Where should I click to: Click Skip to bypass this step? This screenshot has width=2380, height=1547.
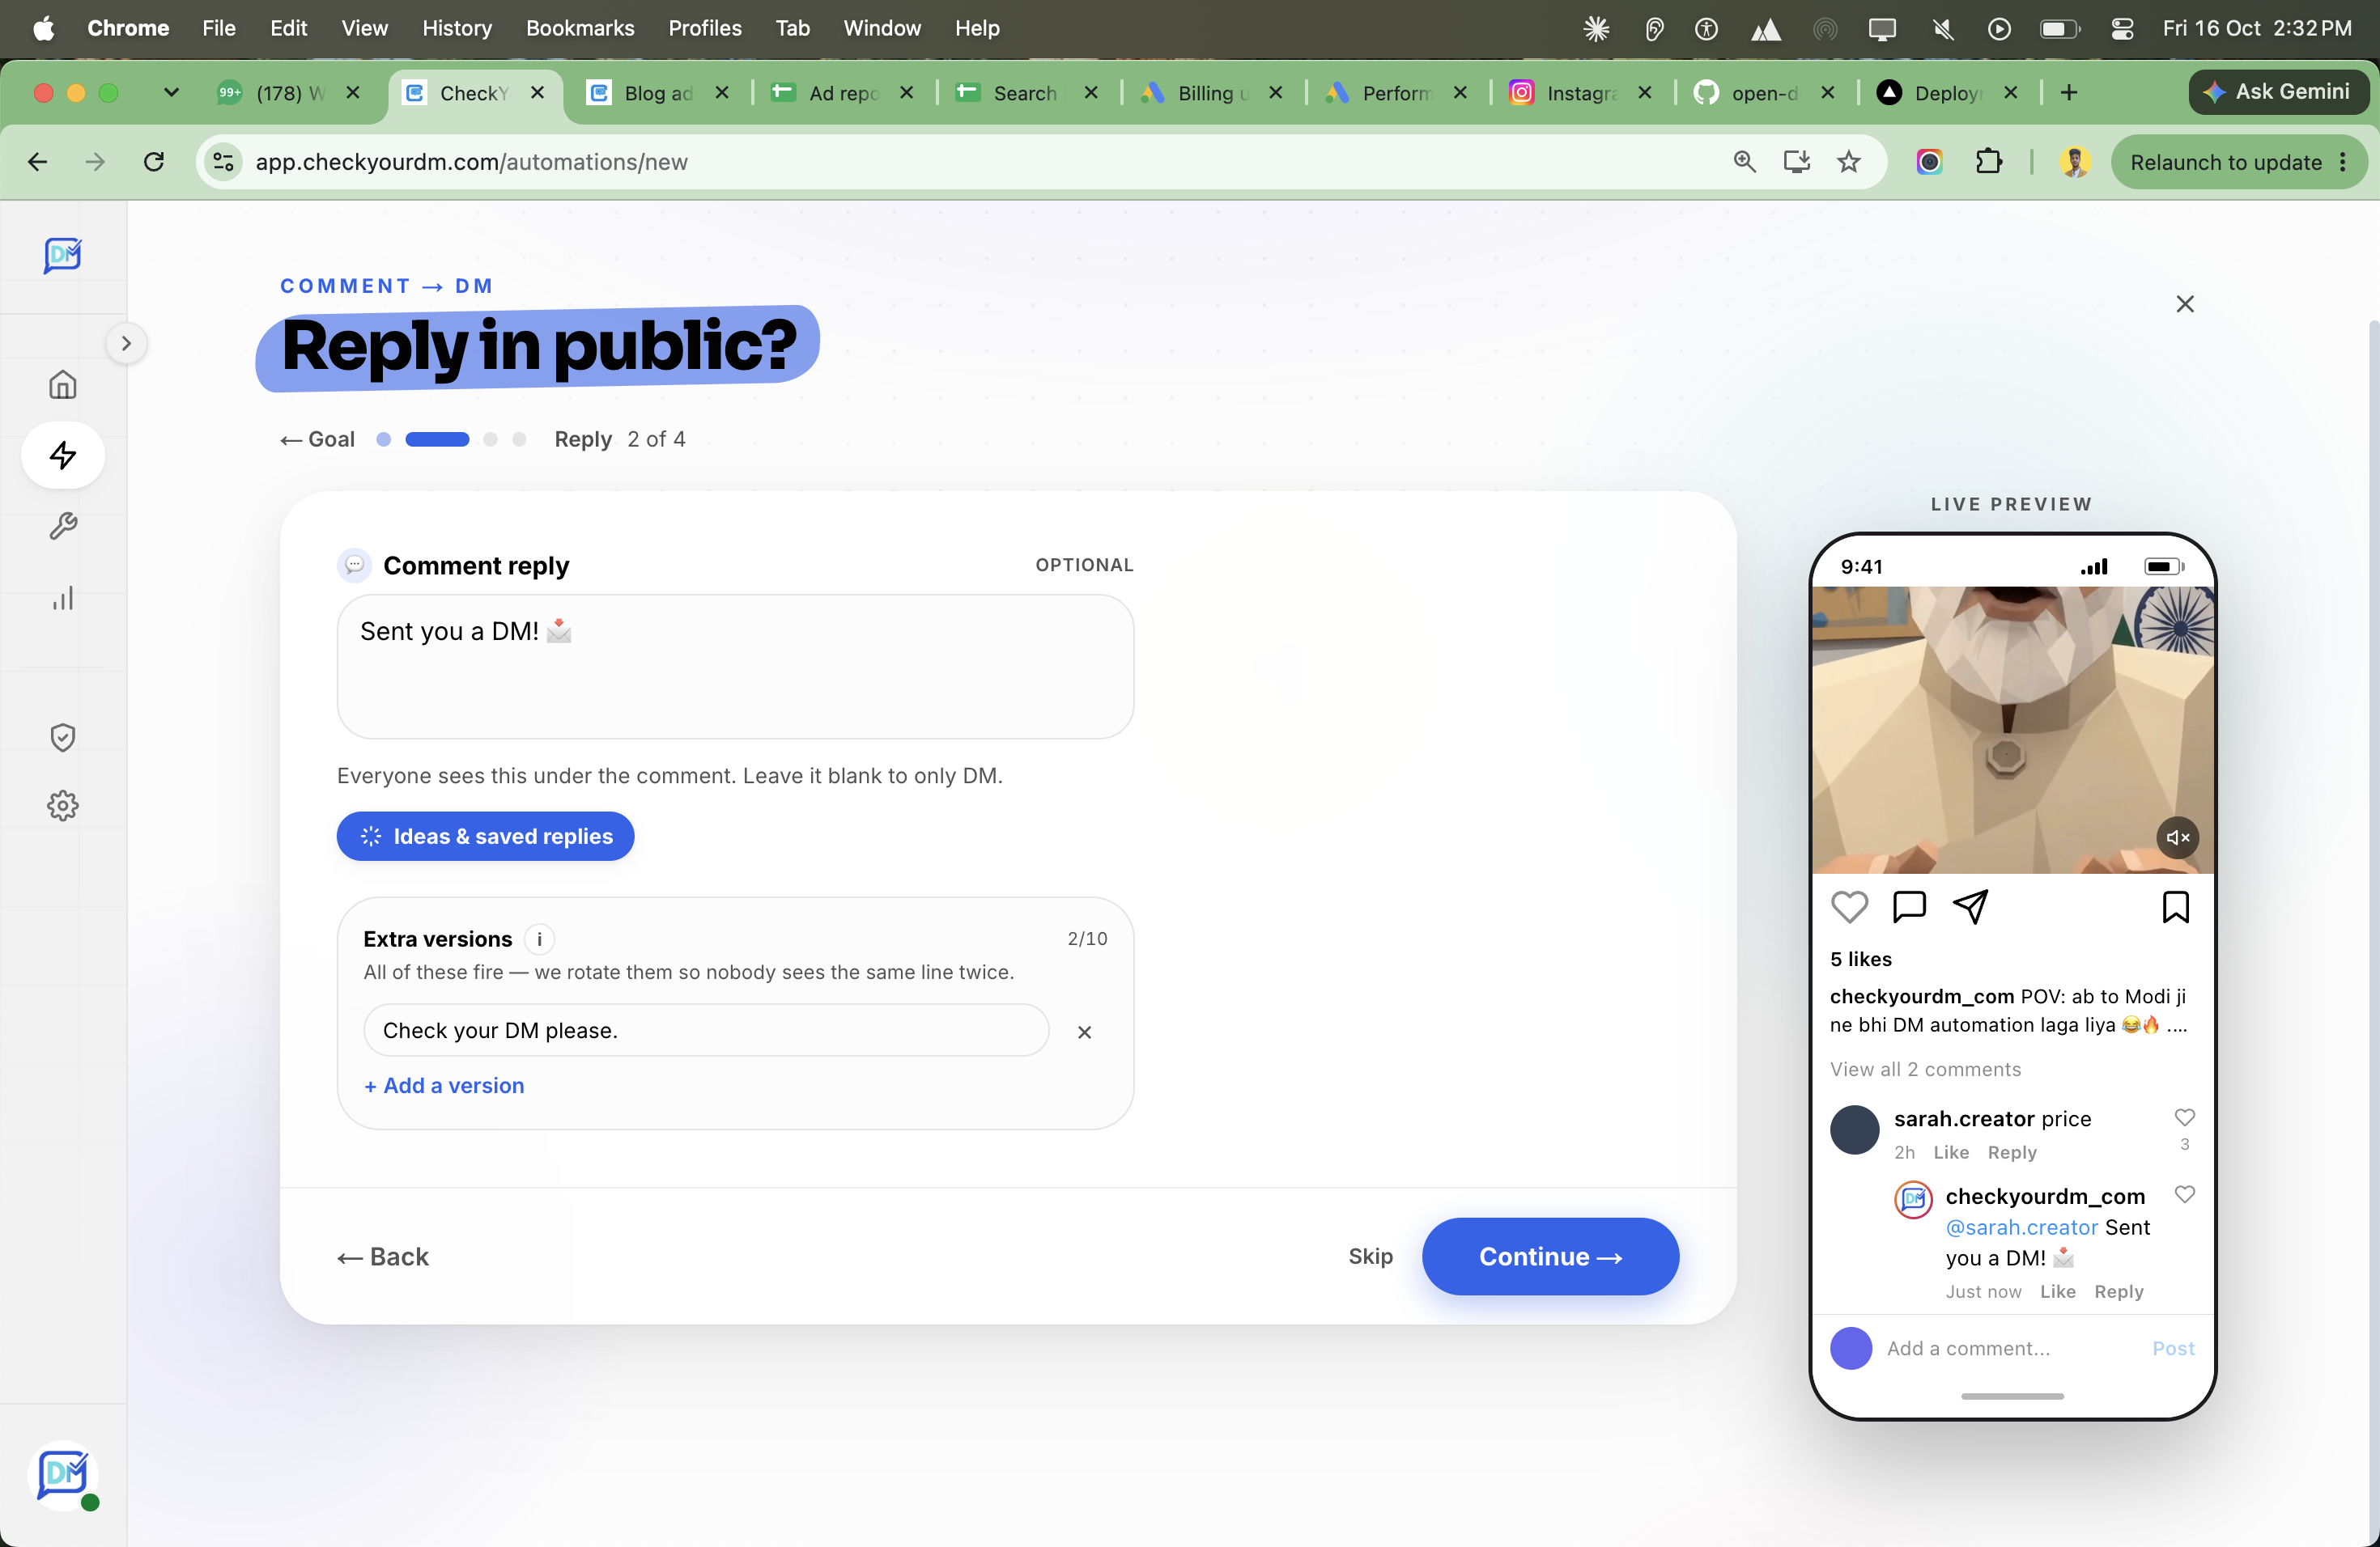coord(1370,1257)
